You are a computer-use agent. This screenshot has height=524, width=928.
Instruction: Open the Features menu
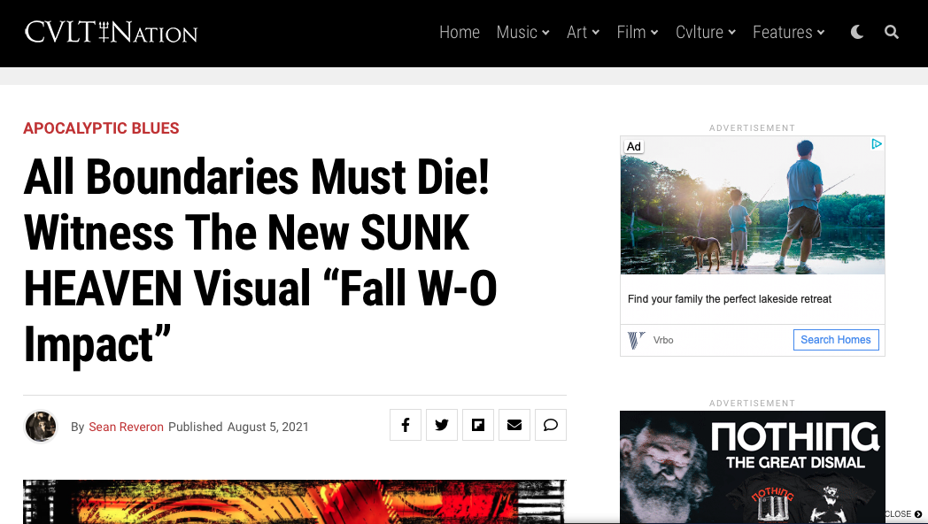coord(788,32)
